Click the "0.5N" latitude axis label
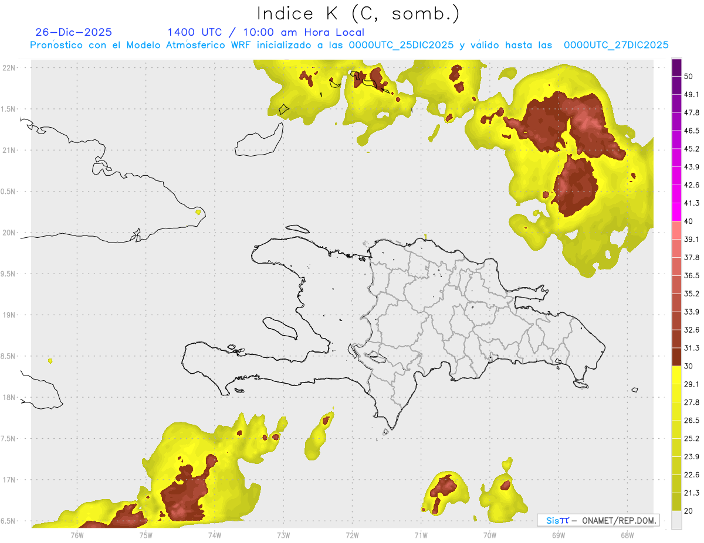Image resolution: width=704 pixels, height=543 pixels. 9,192
